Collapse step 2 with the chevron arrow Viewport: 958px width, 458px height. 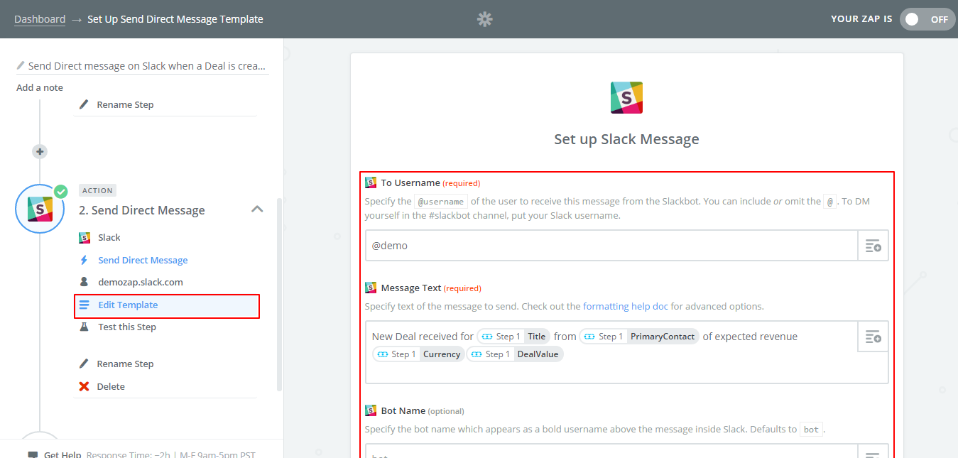[x=258, y=209]
